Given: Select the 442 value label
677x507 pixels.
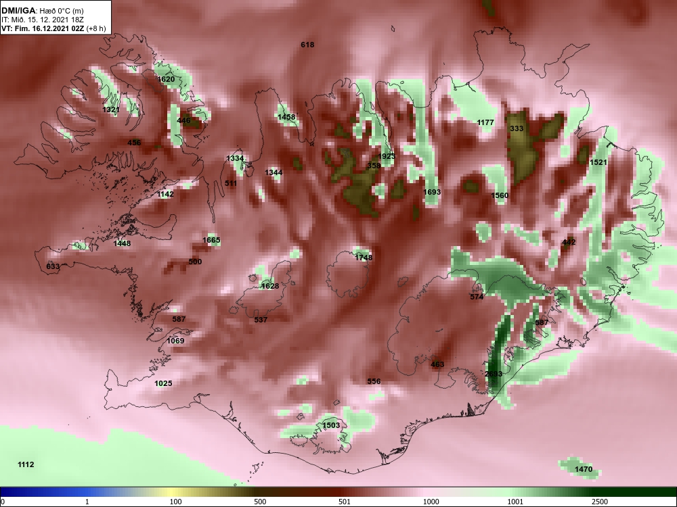Looking at the screenshot, I should (x=569, y=243).
